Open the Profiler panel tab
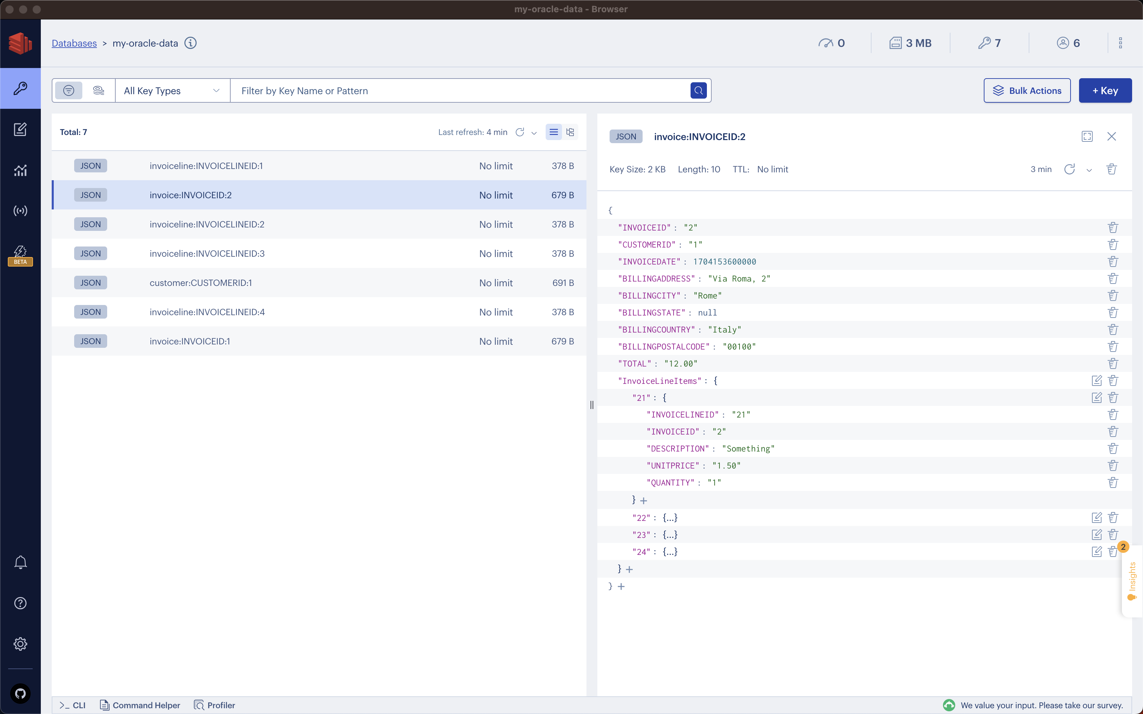 (215, 705)
